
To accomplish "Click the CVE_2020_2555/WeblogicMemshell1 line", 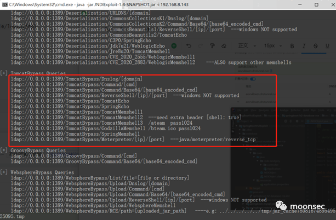I will click(x=103, y=57).
